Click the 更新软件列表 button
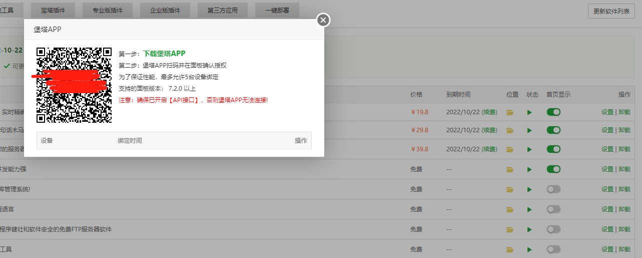Image resolution: width=642 pixels, height=258 pixels. pos(611,11)
